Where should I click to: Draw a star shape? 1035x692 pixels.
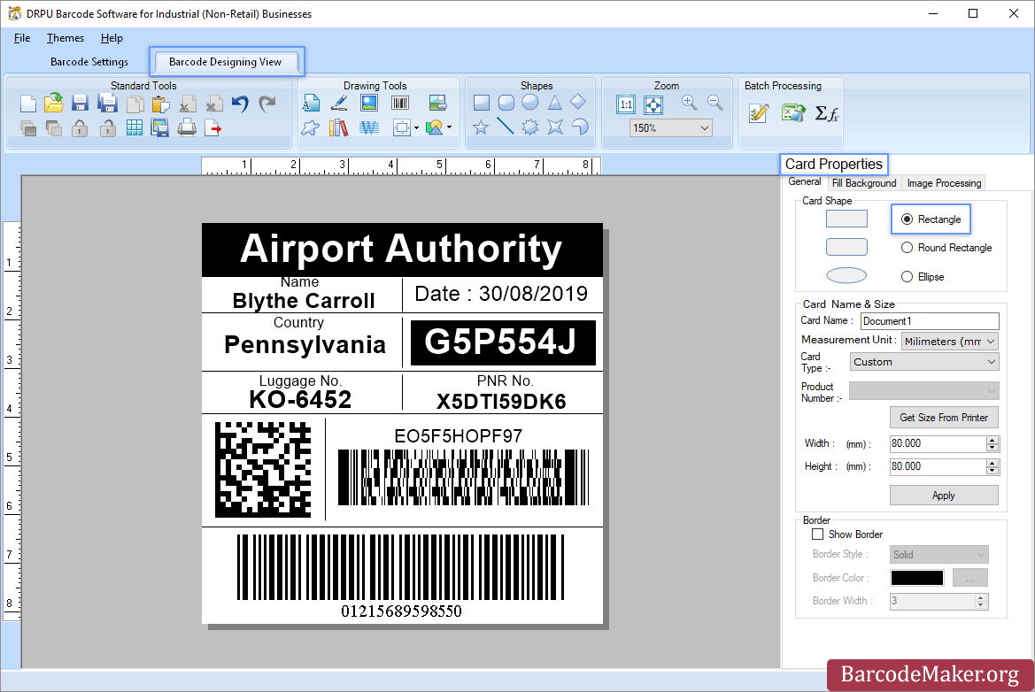(481, 127)
